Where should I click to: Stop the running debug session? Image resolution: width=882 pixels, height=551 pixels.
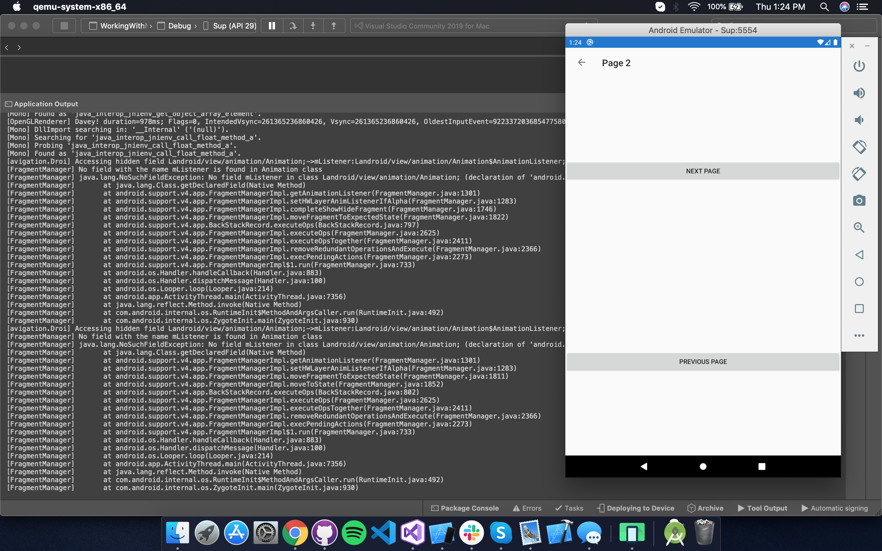coord(64,26)
